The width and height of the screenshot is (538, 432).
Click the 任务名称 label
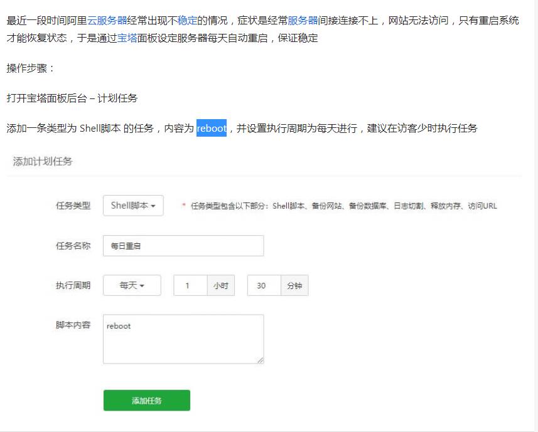tap(73, 246)
